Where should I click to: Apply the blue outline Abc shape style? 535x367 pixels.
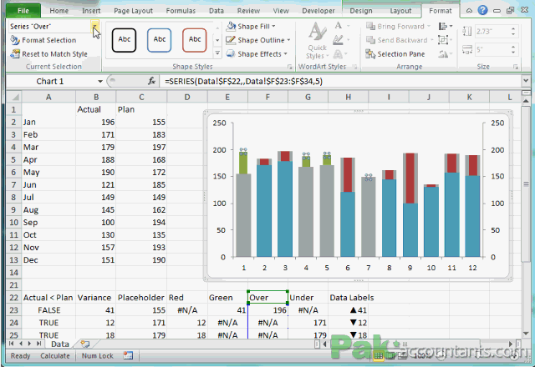click(x=160, y=40)
